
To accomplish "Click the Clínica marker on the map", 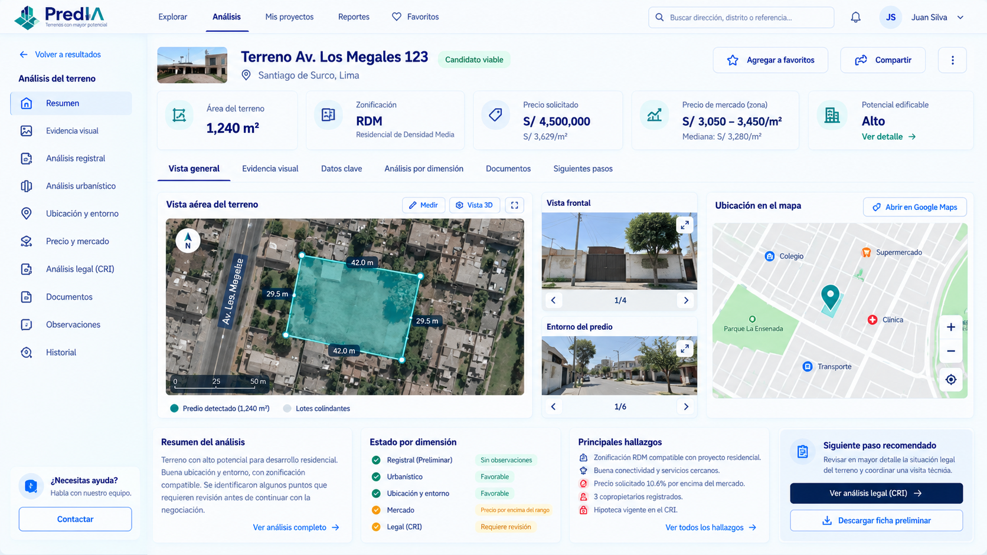I will [x=872, y=320].
